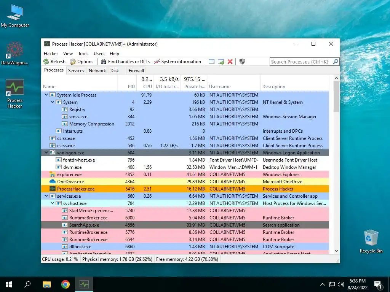Screen dimensions: 390x292
Task: Select the Recycle Bin desktop icon
Action: point(371,241)
